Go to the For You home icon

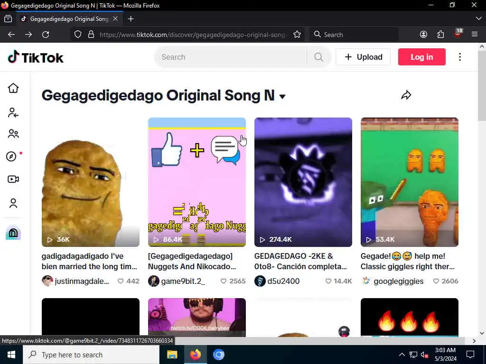[x=13, y=88]
